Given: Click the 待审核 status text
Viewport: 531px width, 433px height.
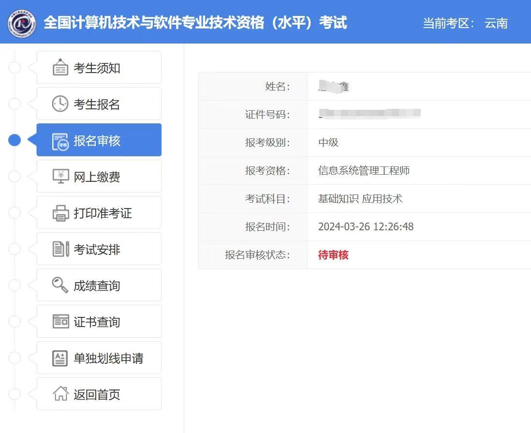Looking at the screenshot, I should pyautogui.click(x=333, y=255).
